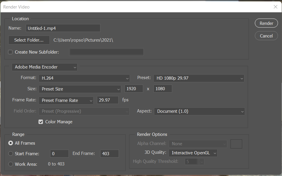This screenshot has height=176, width=282.
Task: Select the video width field showing 1920
Action: tap(134, 88)
